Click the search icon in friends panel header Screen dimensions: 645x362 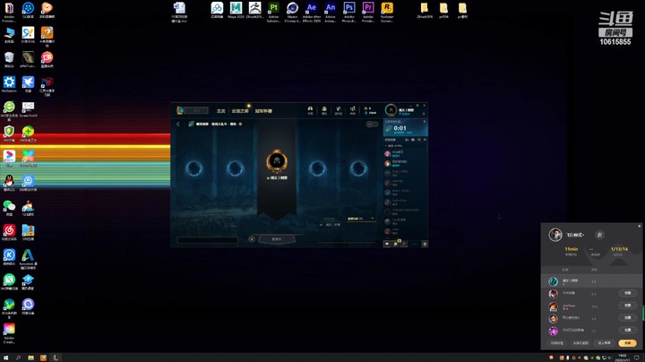pos(425,140)
